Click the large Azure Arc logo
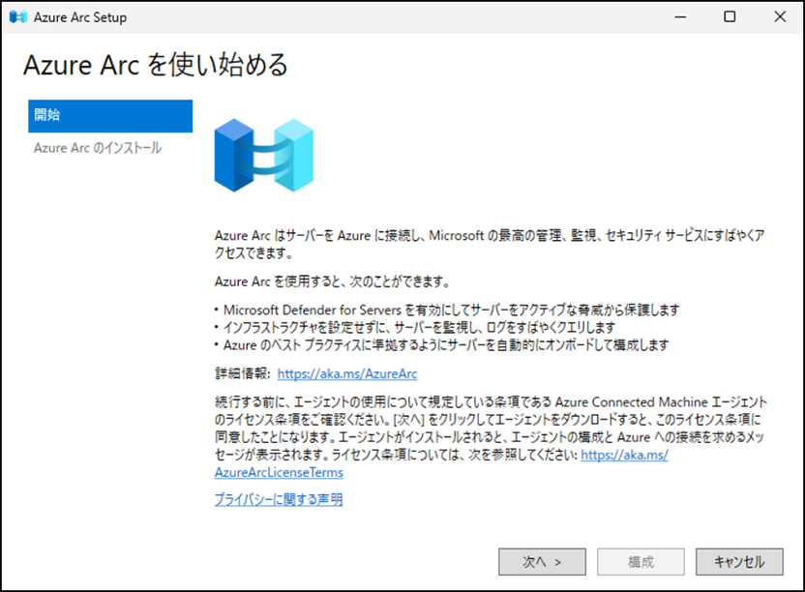This screenshot has width=805, height=592. (x=264, y=155)
